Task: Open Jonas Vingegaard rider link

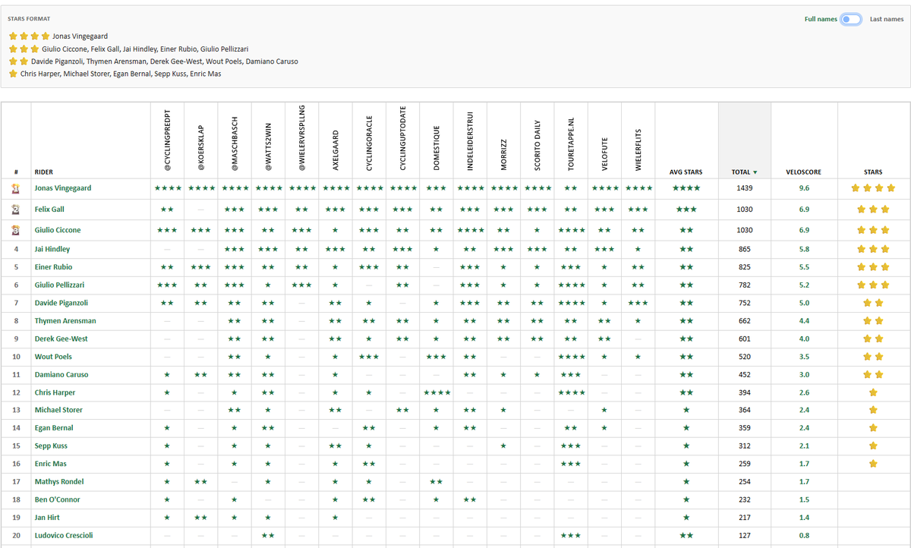Action: (x=65, y=187)
